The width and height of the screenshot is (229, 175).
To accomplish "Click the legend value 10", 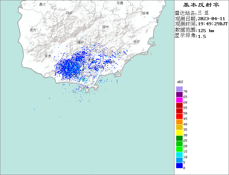I will pos(185,157).
